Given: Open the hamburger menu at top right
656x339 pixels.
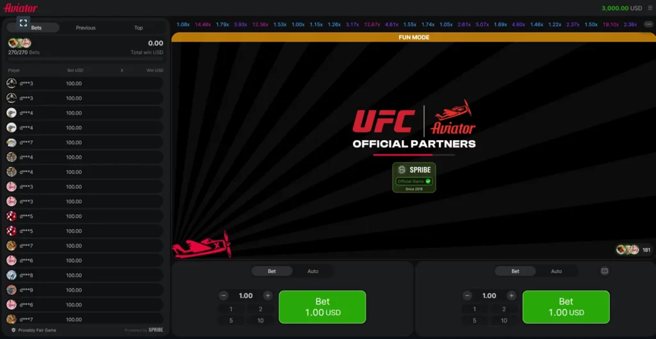Looking at the screenshot, I should (648, 8).
